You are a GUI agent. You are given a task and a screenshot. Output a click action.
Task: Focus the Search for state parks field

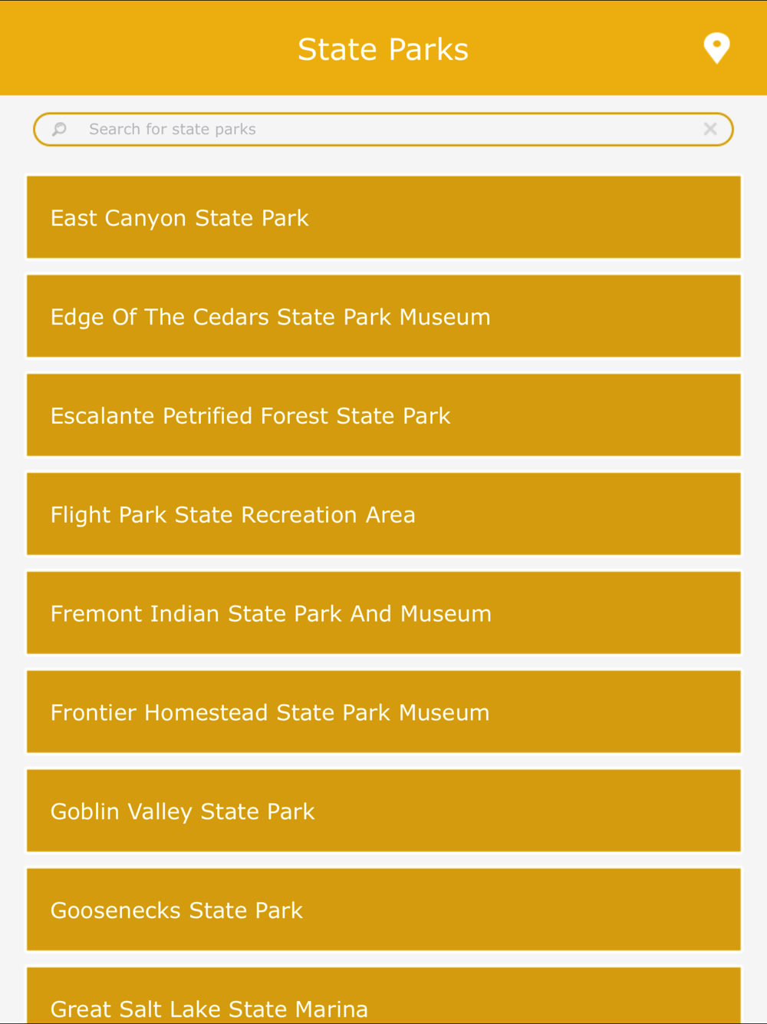(383, 129)
